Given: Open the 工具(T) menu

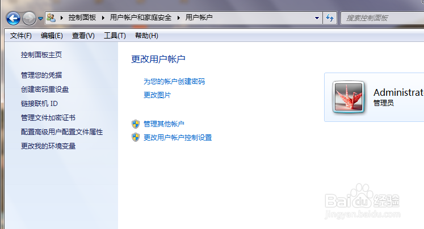Looking at the screenshot, I should coord(115,36).
